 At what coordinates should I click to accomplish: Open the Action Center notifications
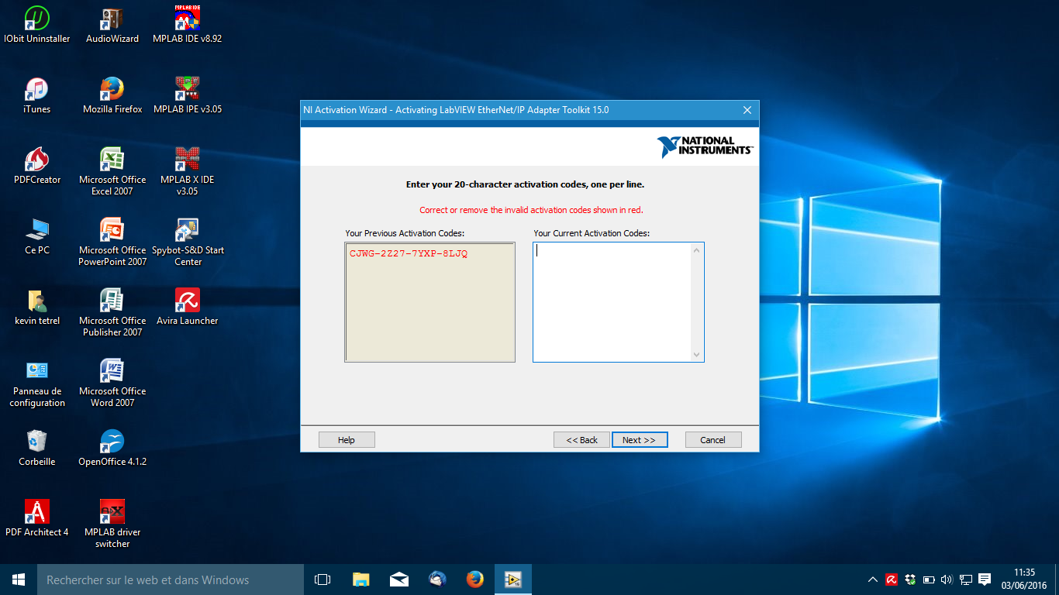[985, 580]
